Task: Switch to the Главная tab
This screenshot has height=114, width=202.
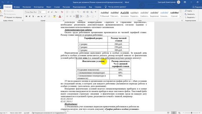Action: pos(8,7)
